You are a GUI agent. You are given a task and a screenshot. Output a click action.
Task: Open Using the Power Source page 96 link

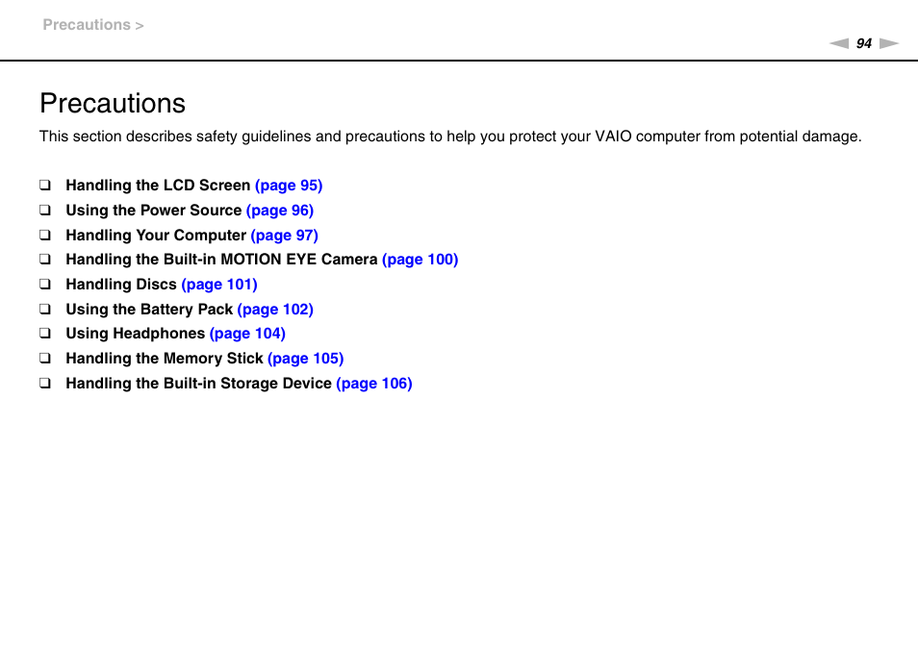[x=280, y=211]
